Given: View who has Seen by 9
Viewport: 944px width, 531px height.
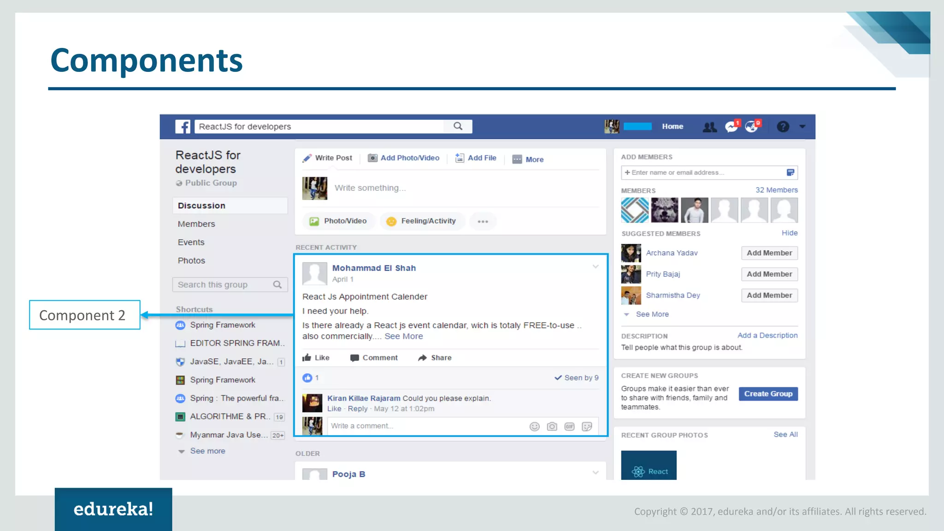Looking at the screenshot, I should [576, 378].
